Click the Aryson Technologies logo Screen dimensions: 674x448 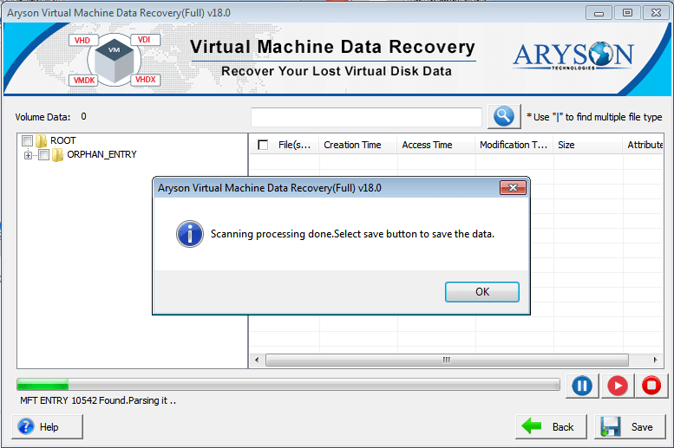point(573,55)
